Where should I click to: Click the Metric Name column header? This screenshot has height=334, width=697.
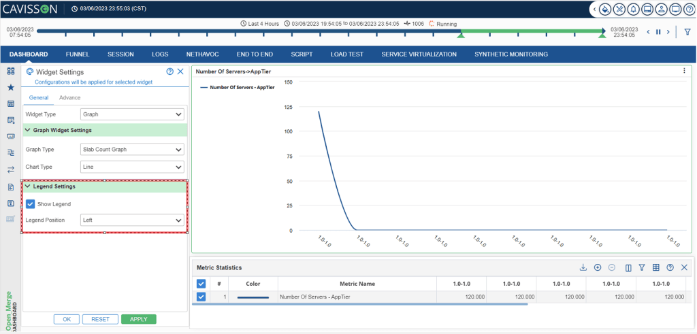coord(357,284)
